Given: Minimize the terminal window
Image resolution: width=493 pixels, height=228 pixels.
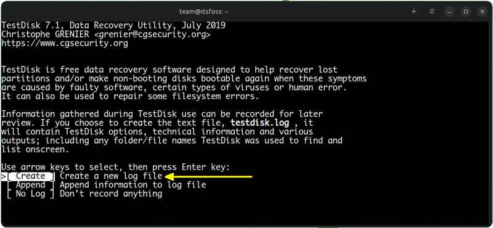Looking at the screenshot, I should click(x=450, y=12).
